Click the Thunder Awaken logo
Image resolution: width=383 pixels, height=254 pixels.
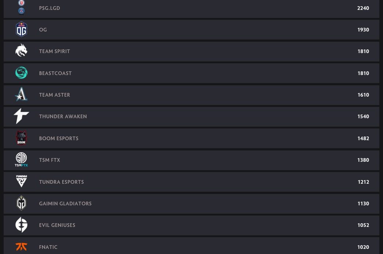21,116
